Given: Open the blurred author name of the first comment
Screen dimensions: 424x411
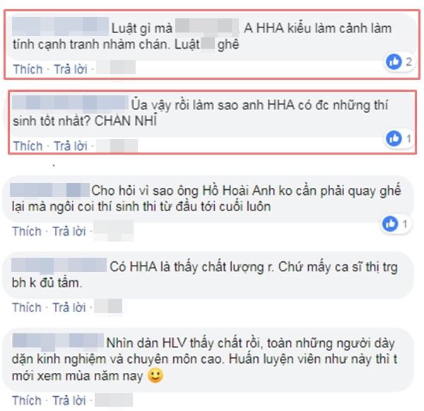Looking at the screenshot, I should click(61, 26).
